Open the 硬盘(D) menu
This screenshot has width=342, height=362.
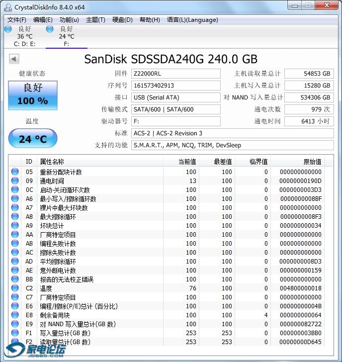(122, 20)
